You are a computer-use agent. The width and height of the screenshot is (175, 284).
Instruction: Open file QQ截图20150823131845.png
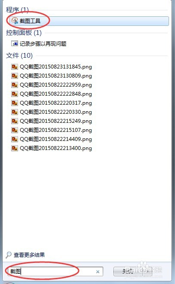click(x=52, y=67)
